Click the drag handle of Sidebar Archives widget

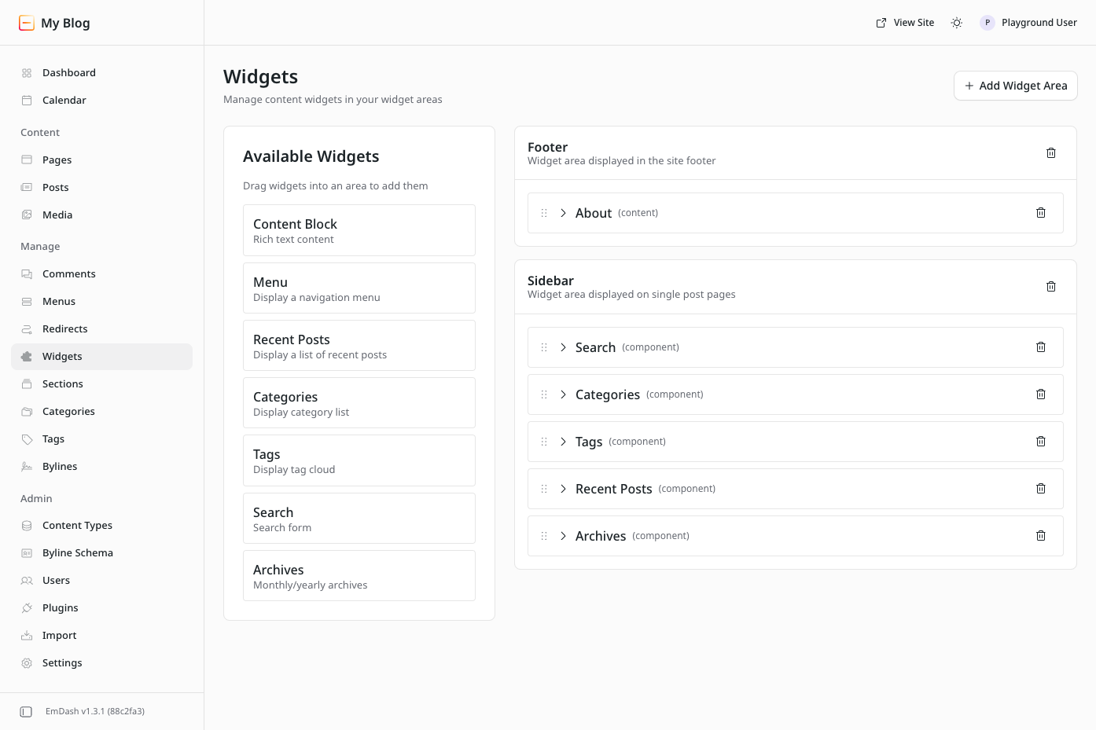(544, 536)
